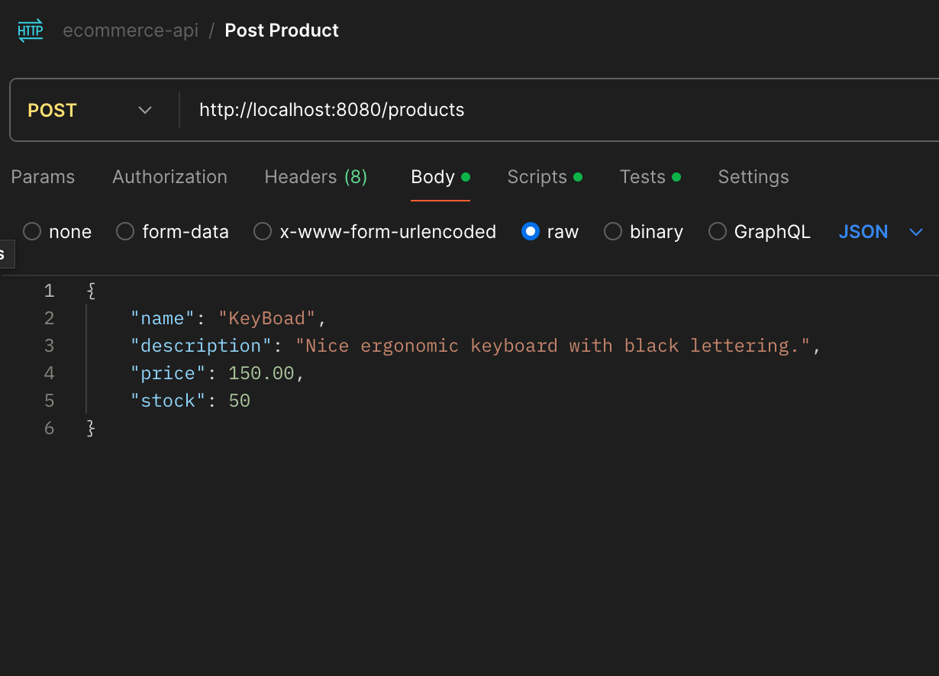Click the Post Product request name
This screenshot has width=939, height=676.
(282, 31)
